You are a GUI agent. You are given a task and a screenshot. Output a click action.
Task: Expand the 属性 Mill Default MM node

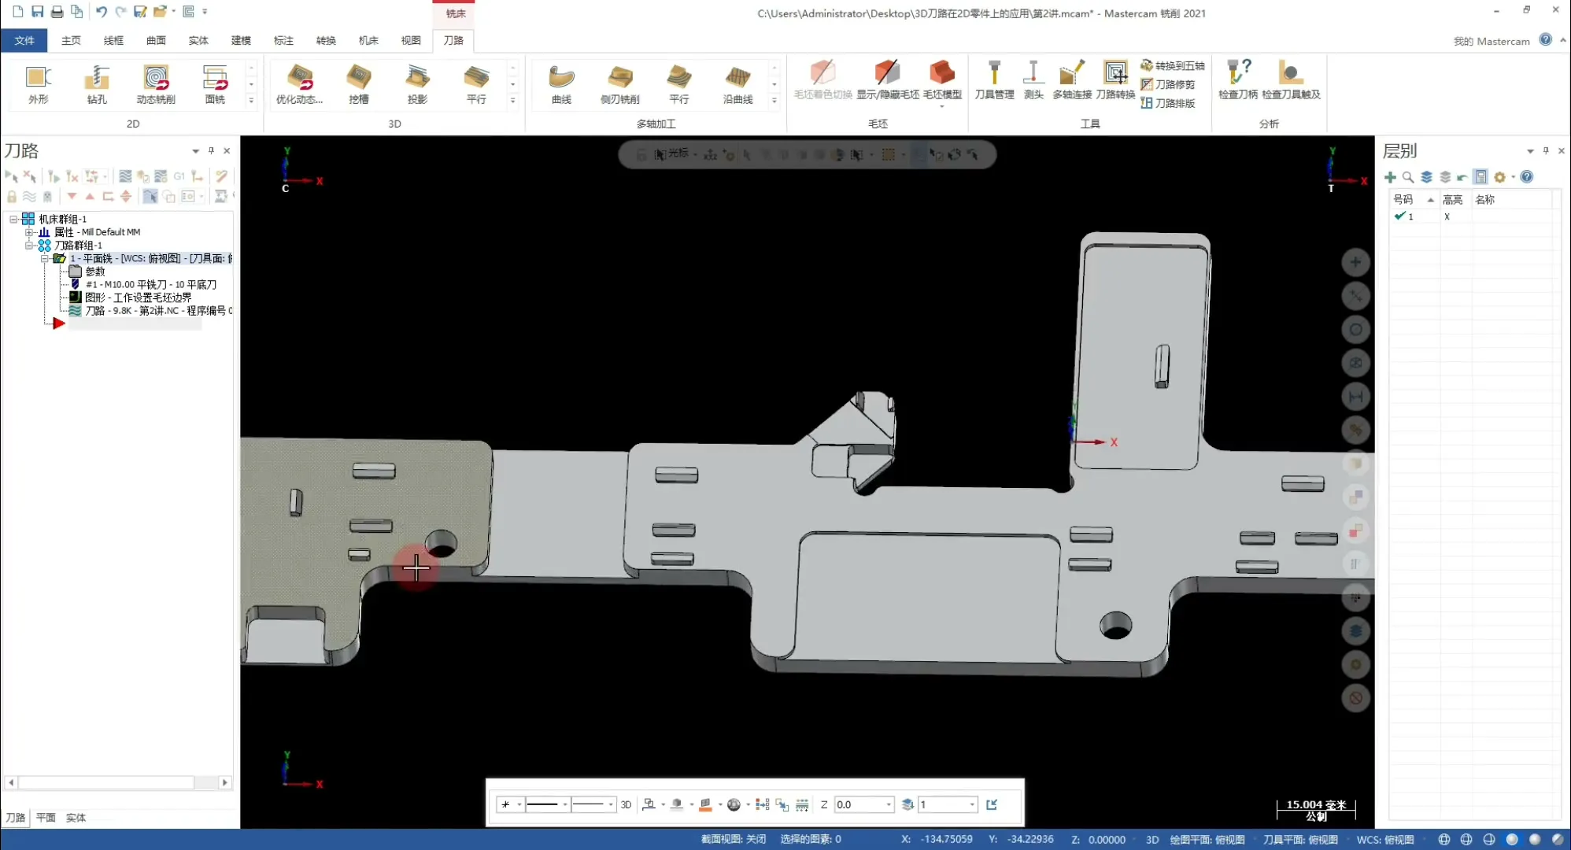point(29,232)
